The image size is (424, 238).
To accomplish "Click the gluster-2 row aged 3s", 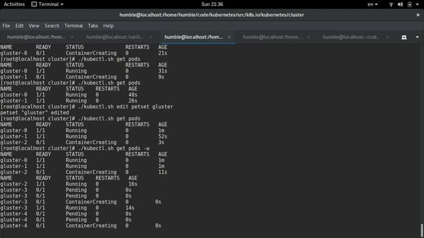I will [x=82, y=142].
